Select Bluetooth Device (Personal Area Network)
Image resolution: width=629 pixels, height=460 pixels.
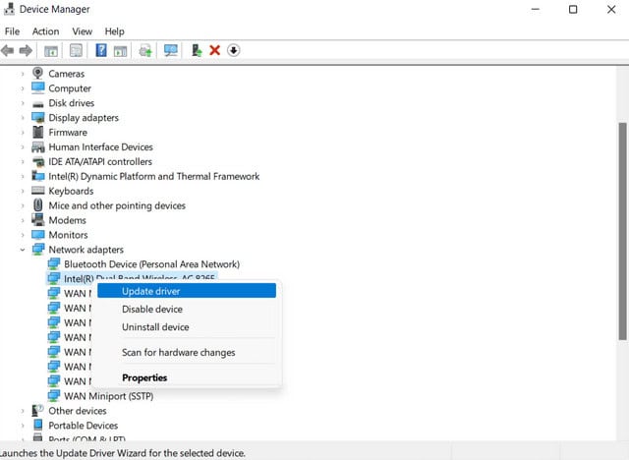click(x=151, y=263)
